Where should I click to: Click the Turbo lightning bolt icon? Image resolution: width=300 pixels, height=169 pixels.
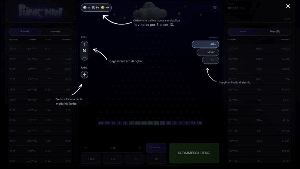[84, 75]
